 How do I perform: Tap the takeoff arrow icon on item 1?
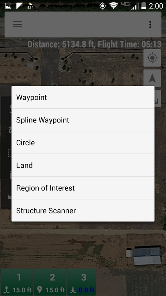[7, 290]
